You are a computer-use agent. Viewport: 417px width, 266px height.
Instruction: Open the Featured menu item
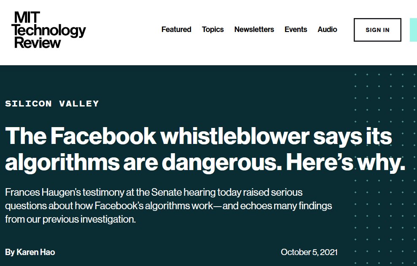(x=176, y=29)
